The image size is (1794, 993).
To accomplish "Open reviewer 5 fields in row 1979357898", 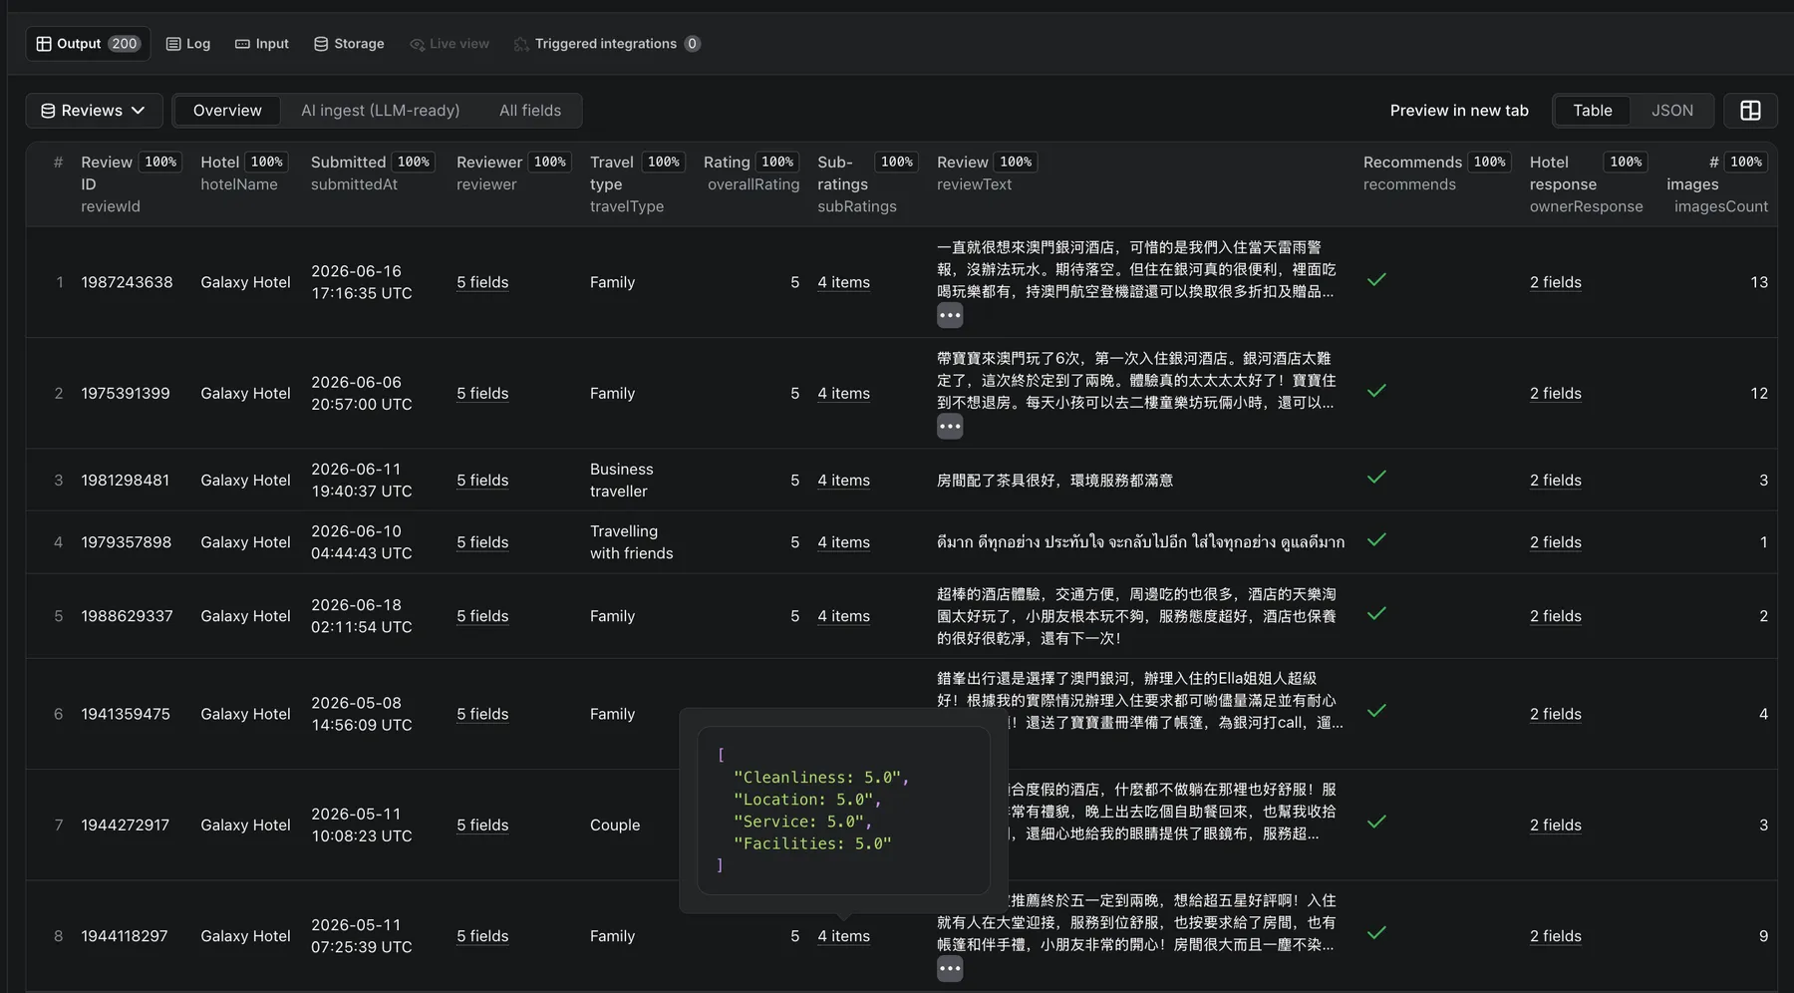I will coord(482,542).
